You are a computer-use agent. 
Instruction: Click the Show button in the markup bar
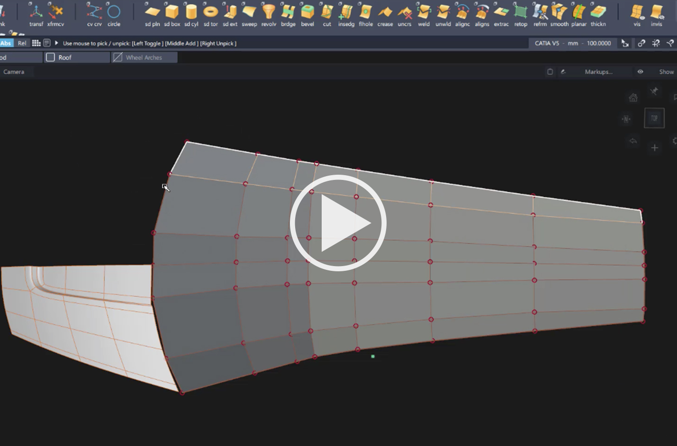click(x=667, y=71)
